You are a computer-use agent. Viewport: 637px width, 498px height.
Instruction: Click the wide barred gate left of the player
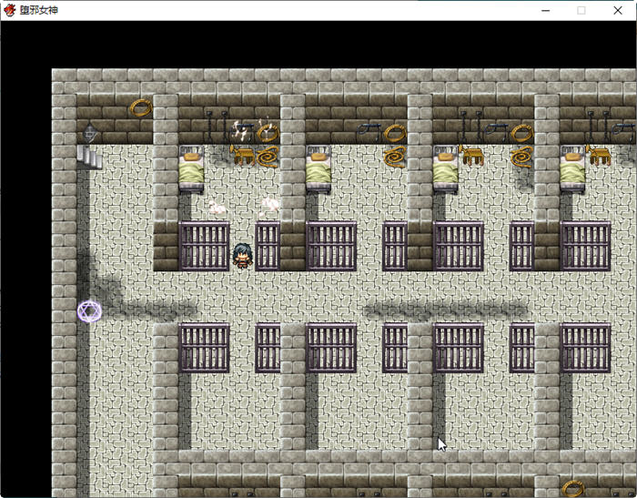pyautogui.click(x=204, y=246)
